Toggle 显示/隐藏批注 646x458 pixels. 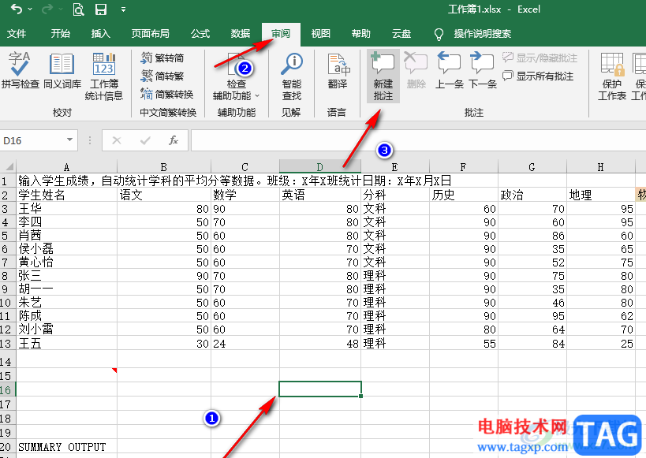point(540,58)
